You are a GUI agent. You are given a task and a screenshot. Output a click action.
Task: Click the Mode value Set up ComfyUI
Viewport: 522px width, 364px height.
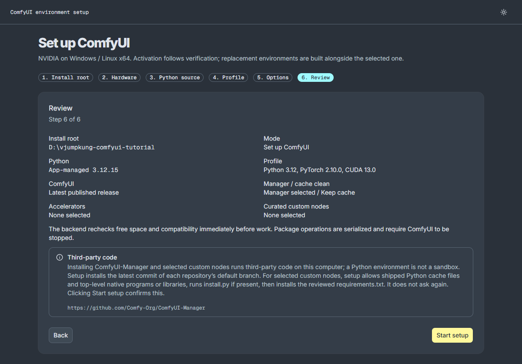(286, 147)
